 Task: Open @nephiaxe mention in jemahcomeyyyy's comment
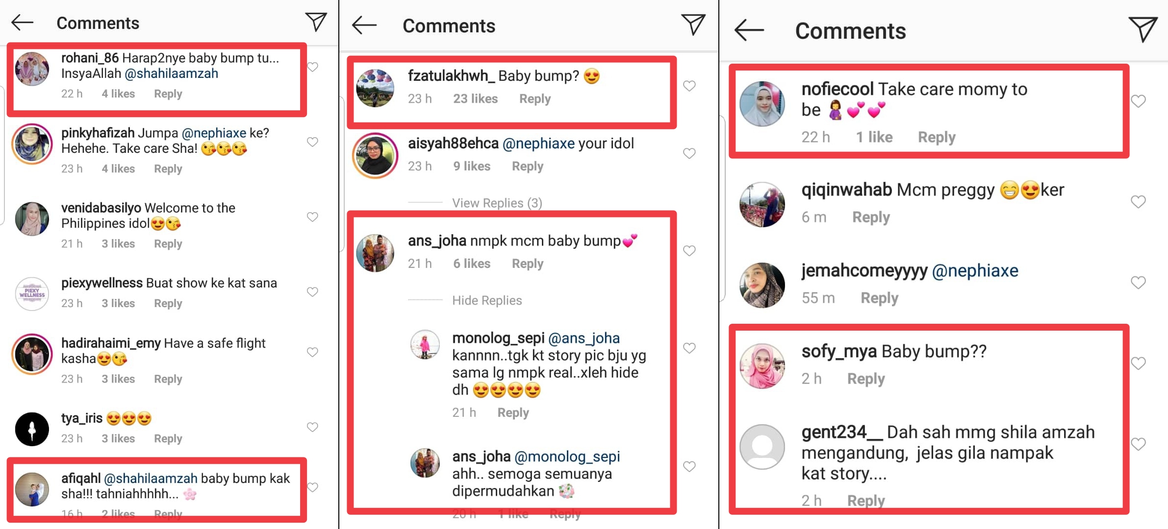click(975, 270)
